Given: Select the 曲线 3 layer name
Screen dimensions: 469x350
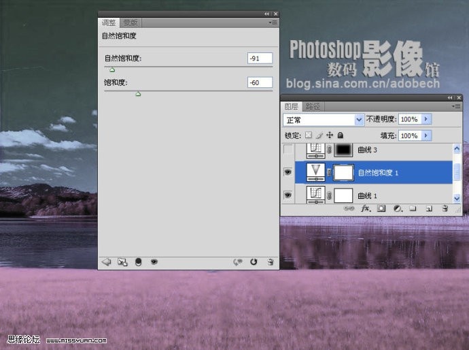Looking at the screenshot, I should pos(367,150).
